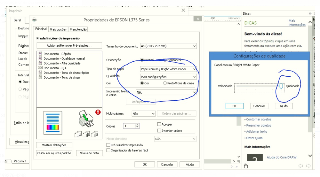The image size is (320, 177).
Task: Enable the Inverter ordem checkbox
Action: (x=159, y=131)
